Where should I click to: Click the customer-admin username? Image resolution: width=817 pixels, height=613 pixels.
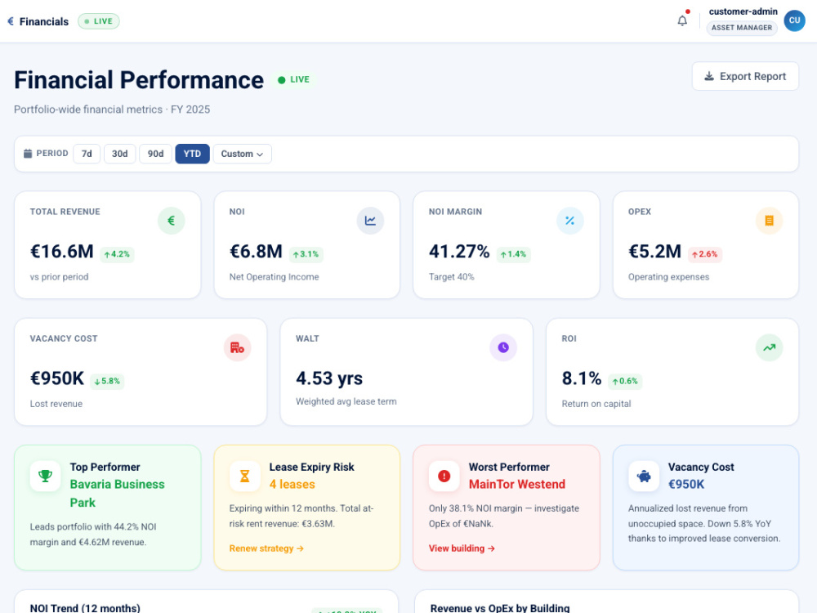click(x=743, y=11)
